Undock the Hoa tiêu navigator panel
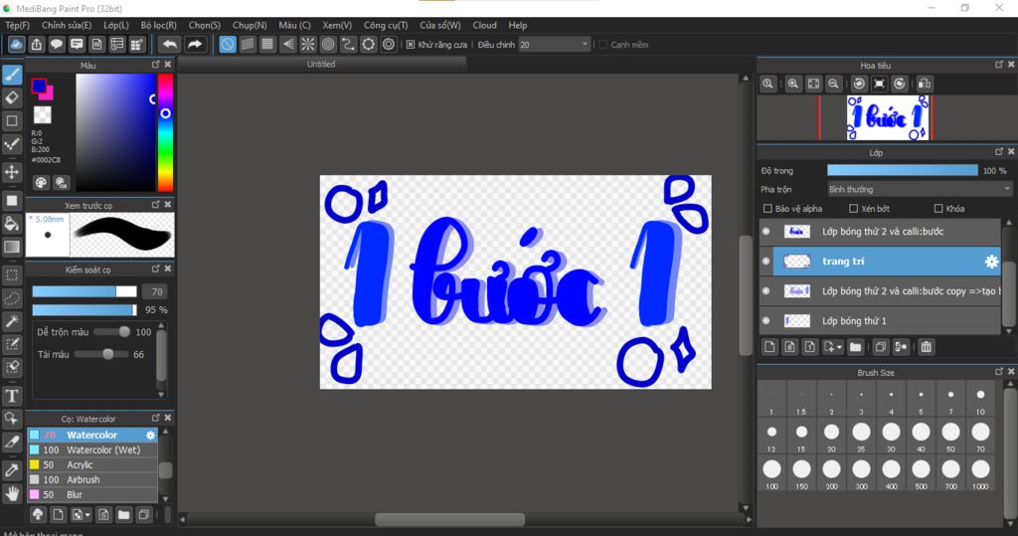This screenshot has height=536, width=1018. pyautogui.click(x=999, y=65)
